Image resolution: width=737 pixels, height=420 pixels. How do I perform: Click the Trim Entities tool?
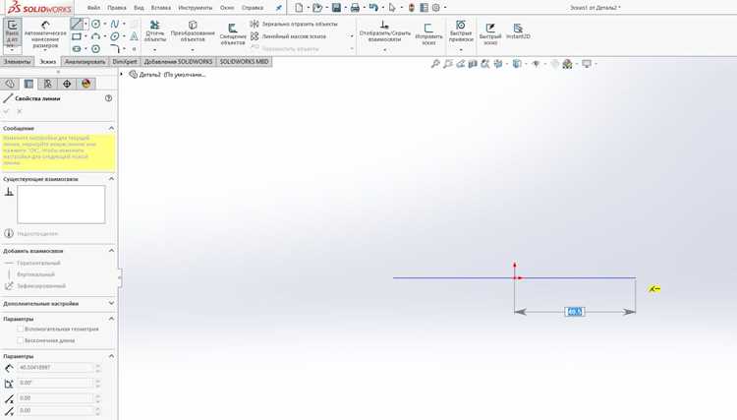coord(154,31)
